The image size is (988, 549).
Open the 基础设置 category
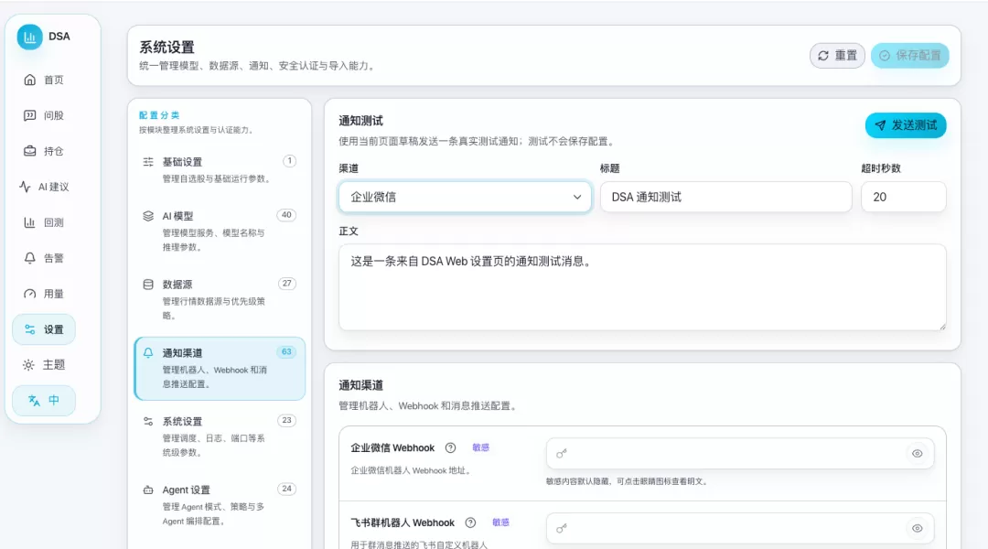[x=220, y=169]
